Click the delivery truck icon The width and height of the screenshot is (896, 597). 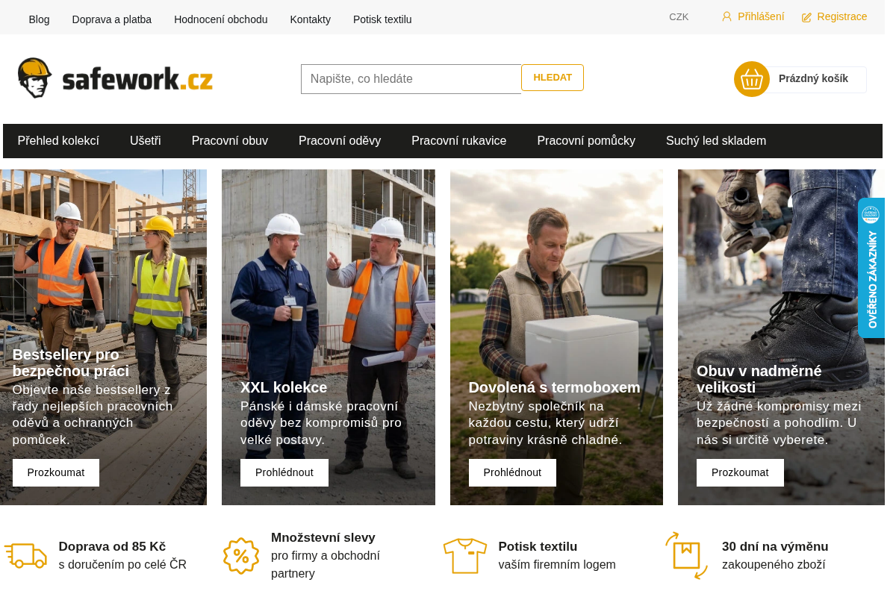pyautogui.click(x=25, y=555)
